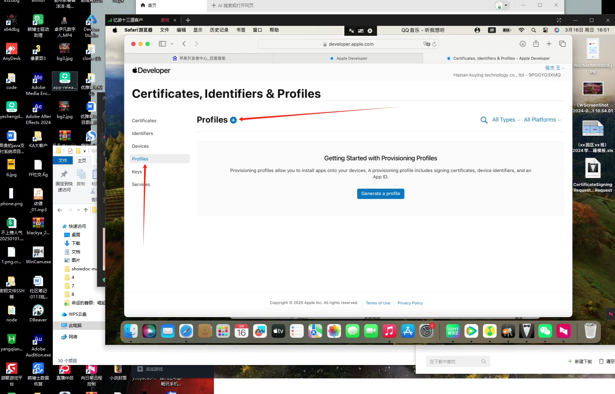Open WeChat in the Dock
Viewport: 615px width, 394px height.
pyautogui.click(x=545, y=331)
